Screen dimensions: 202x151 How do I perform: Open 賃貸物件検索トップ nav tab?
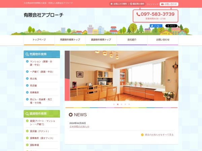(101, 40)
